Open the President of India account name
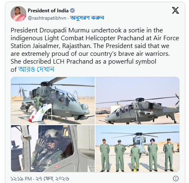189x183 pixels. [x=48, y=11]
